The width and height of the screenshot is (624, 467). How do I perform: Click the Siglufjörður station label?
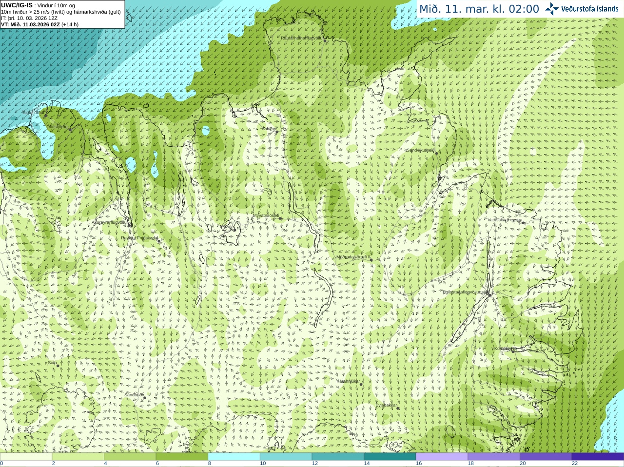point(34,113)
